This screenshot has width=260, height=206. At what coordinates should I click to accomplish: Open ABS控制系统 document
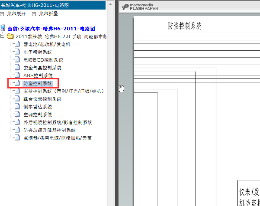[38, 75]
